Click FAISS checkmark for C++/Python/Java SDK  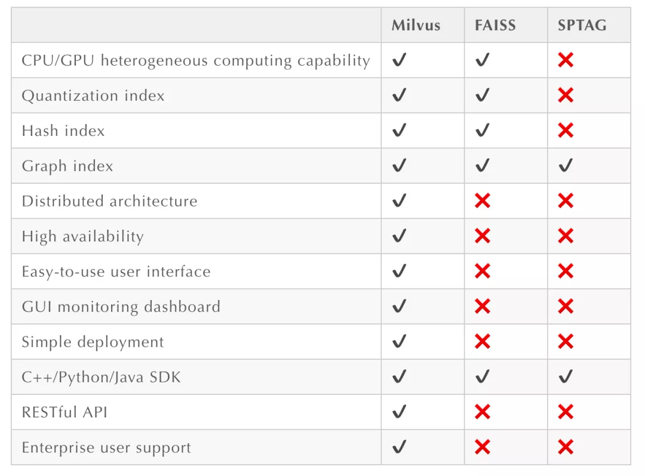pyautogui.click(x=483, y=377)
